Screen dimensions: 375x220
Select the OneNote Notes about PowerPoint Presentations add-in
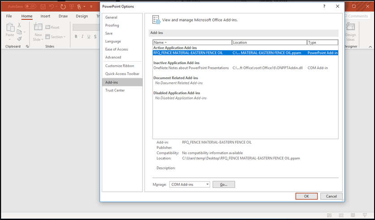191,68
